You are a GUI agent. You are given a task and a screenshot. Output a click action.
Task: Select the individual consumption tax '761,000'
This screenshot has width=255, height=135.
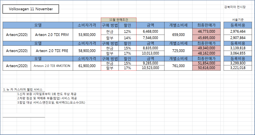pyautogui.click(x=178, y=66)
